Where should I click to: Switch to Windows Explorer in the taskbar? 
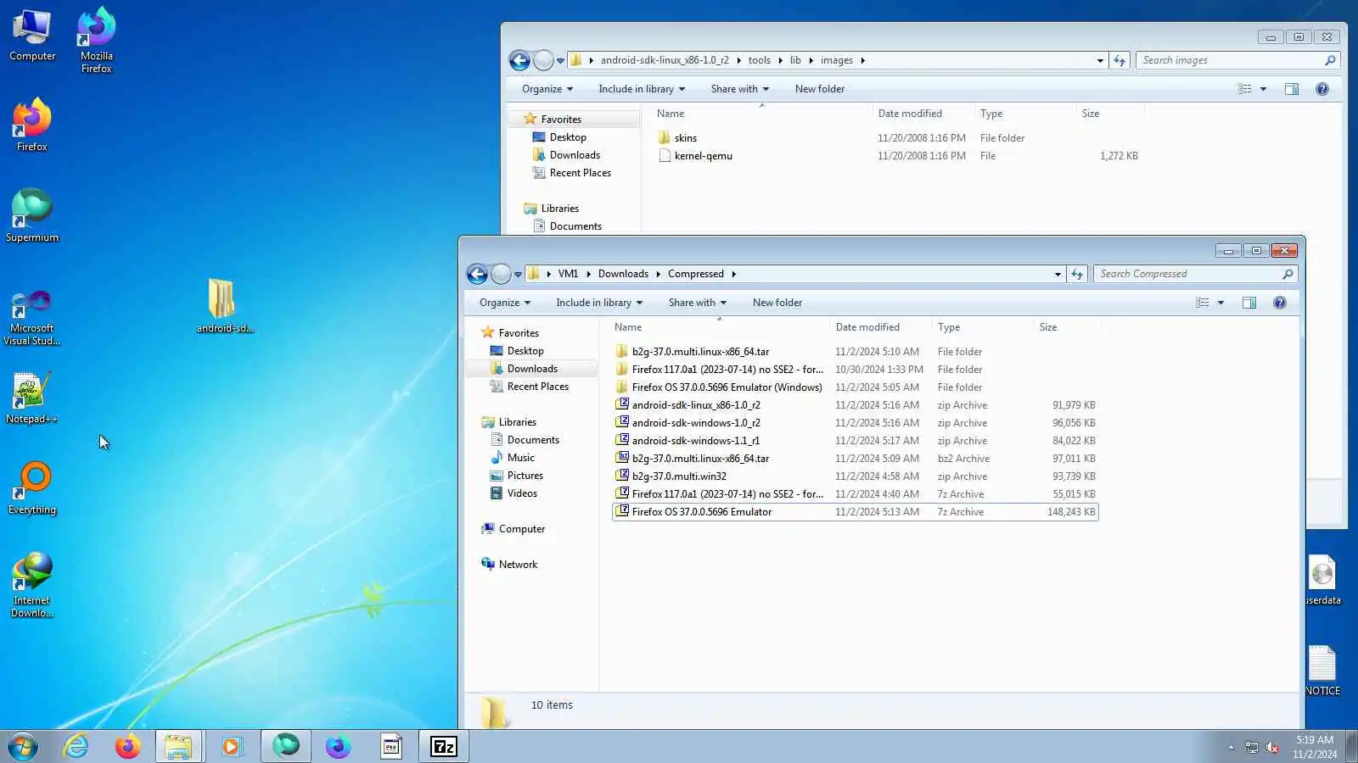point(178,746)
